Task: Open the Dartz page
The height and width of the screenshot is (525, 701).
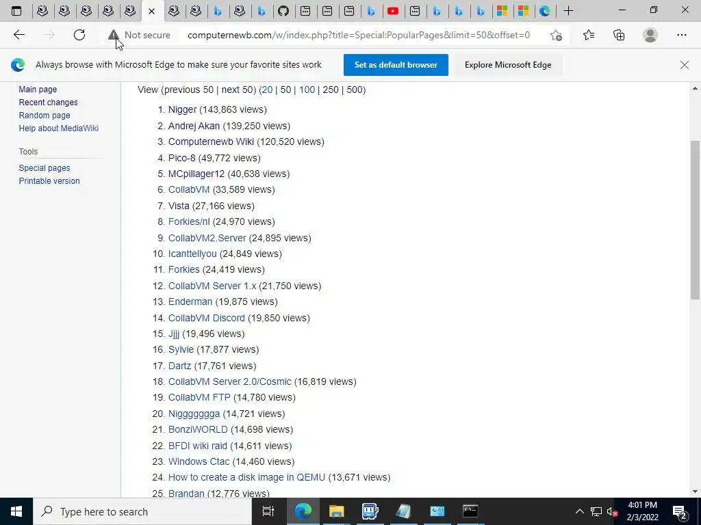Action: 179,366
